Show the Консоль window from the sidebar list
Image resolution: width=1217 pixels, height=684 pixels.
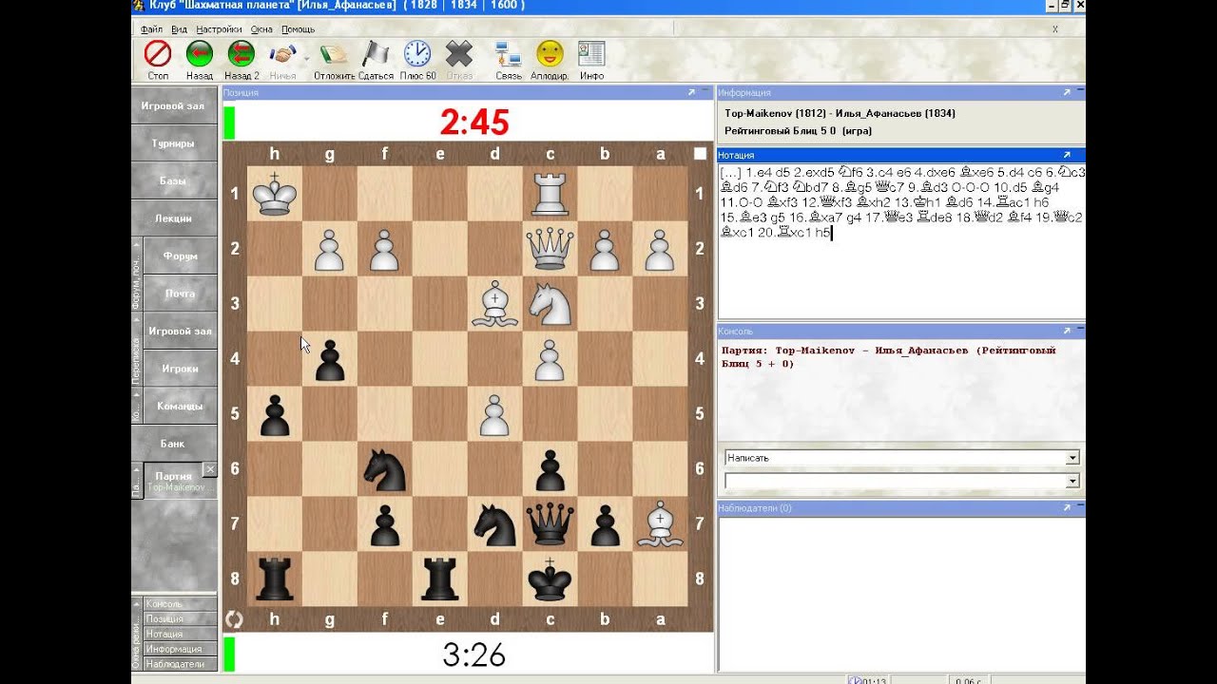180,604
